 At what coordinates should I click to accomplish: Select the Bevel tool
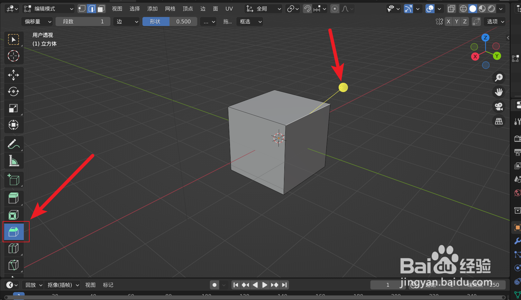pos(14,232)
